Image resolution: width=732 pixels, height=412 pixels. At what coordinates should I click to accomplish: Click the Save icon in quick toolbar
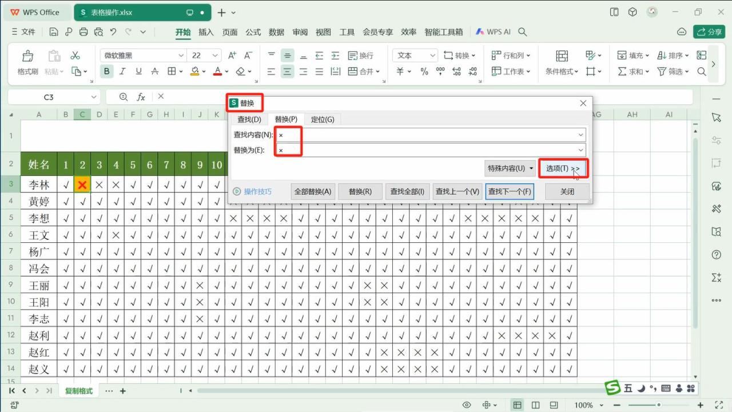pyautogui.click(x=54, y=32)
